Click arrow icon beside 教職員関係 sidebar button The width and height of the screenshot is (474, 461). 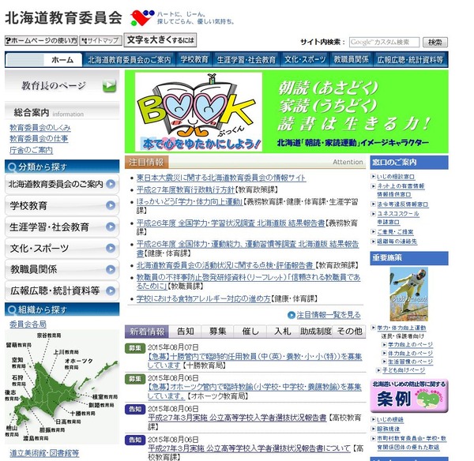click(x=111, y=269)
